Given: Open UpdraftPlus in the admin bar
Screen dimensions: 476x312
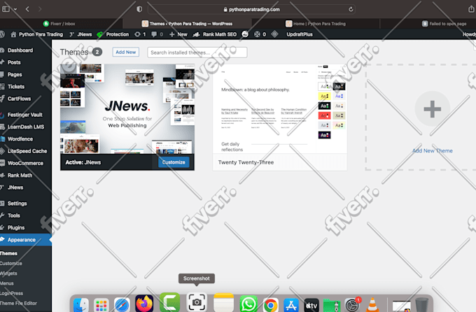Looking at the screenshot, I should pyautogui.click(x=300, y=34).
